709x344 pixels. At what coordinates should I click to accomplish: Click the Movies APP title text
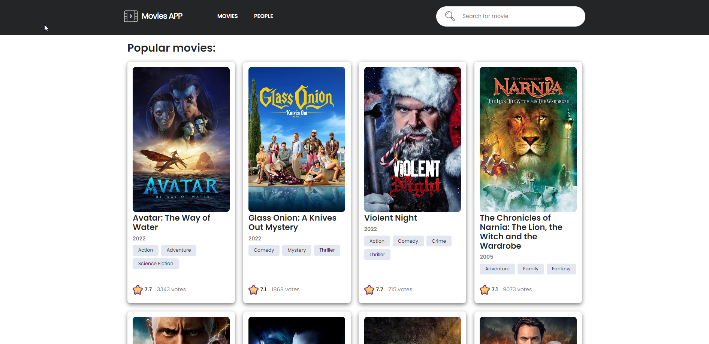click(162, 16)
